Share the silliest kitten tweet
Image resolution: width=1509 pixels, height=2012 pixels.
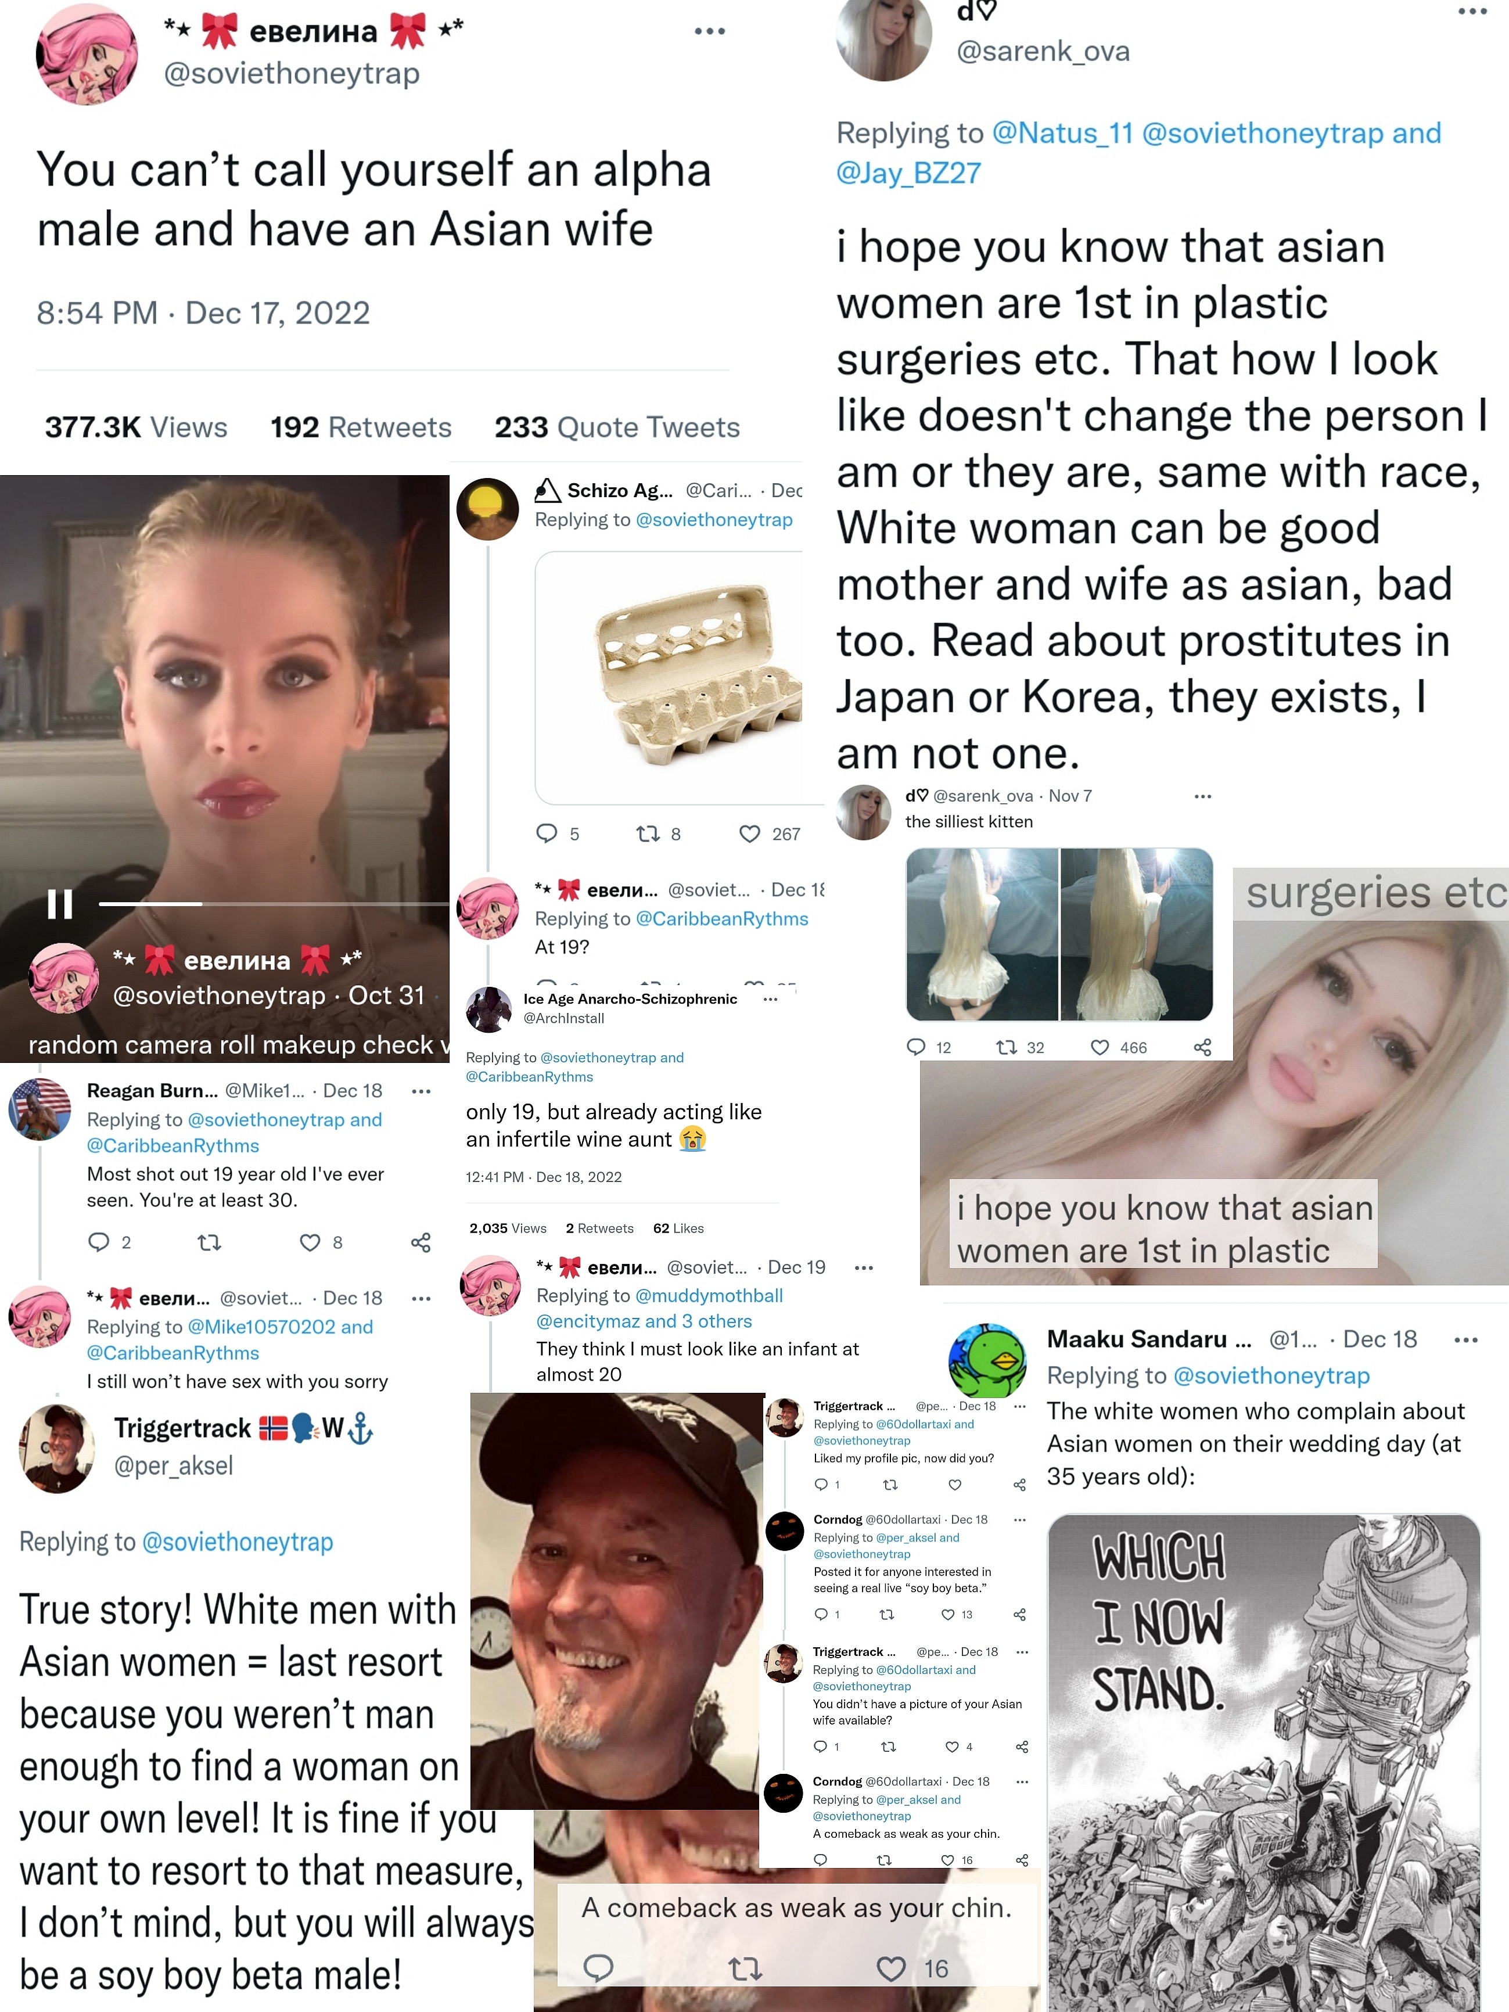pos(1202,1047)
